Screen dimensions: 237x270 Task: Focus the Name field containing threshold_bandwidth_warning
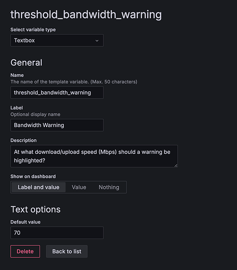click(x=57, y=93)
